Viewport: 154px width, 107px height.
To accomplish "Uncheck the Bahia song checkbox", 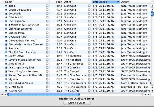I will tap(6, 6).
